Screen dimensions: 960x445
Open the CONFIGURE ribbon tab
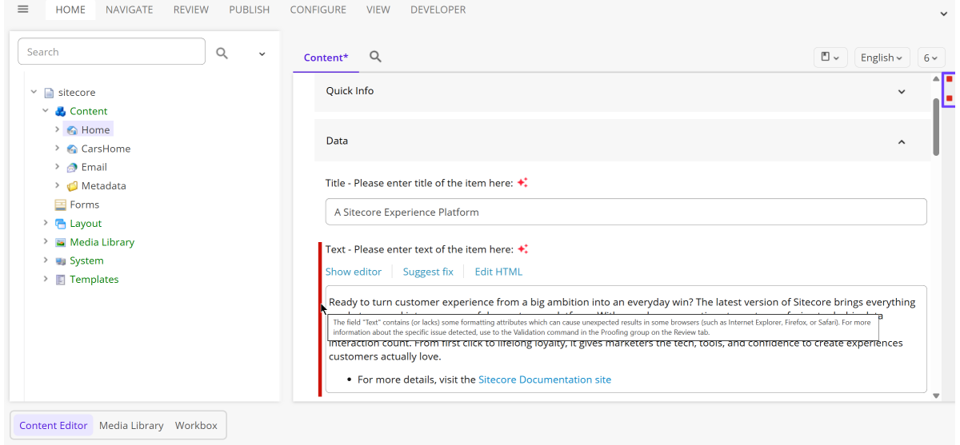click(x=318, y=10)
